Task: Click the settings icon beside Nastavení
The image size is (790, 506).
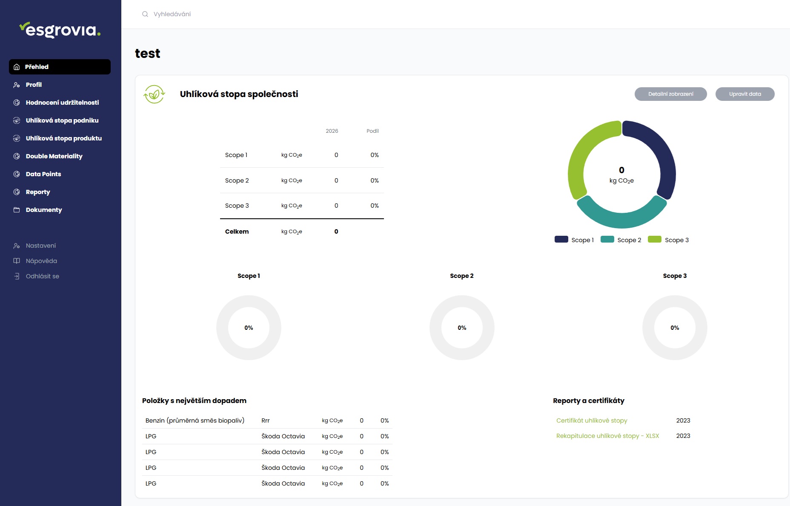Action: point(17,246)
